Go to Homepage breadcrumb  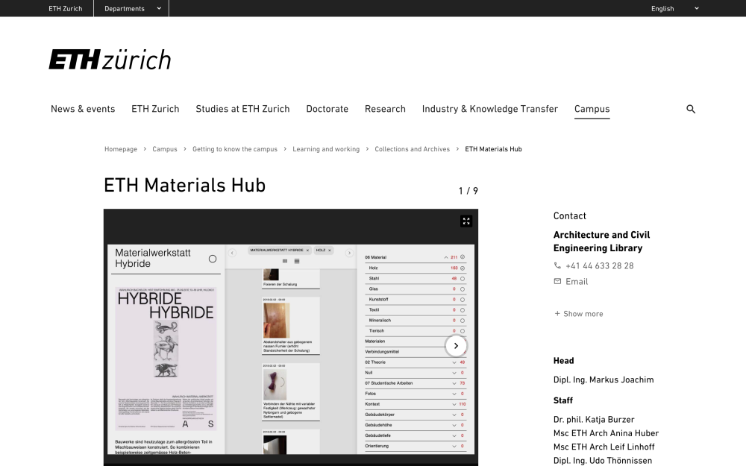121,149
